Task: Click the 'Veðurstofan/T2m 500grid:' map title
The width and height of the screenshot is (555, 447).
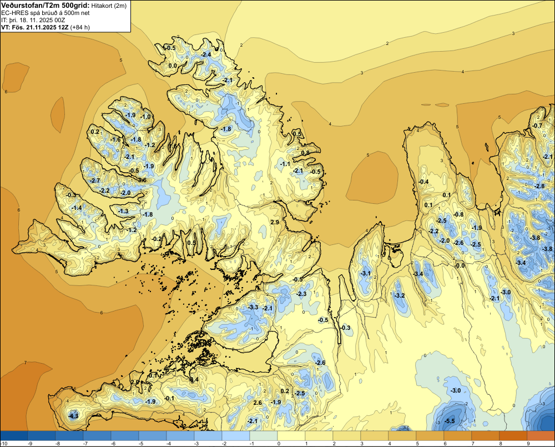Action: coord(46,5)
